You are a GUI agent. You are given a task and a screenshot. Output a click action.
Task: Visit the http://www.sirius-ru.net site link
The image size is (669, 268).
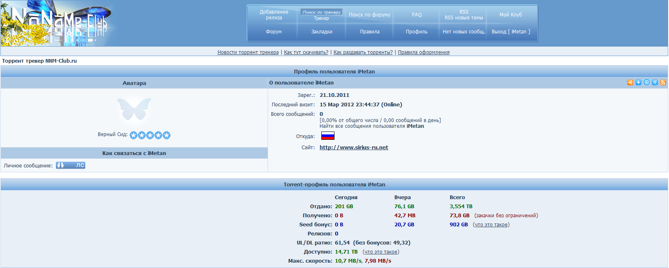(x=353, y=148)
